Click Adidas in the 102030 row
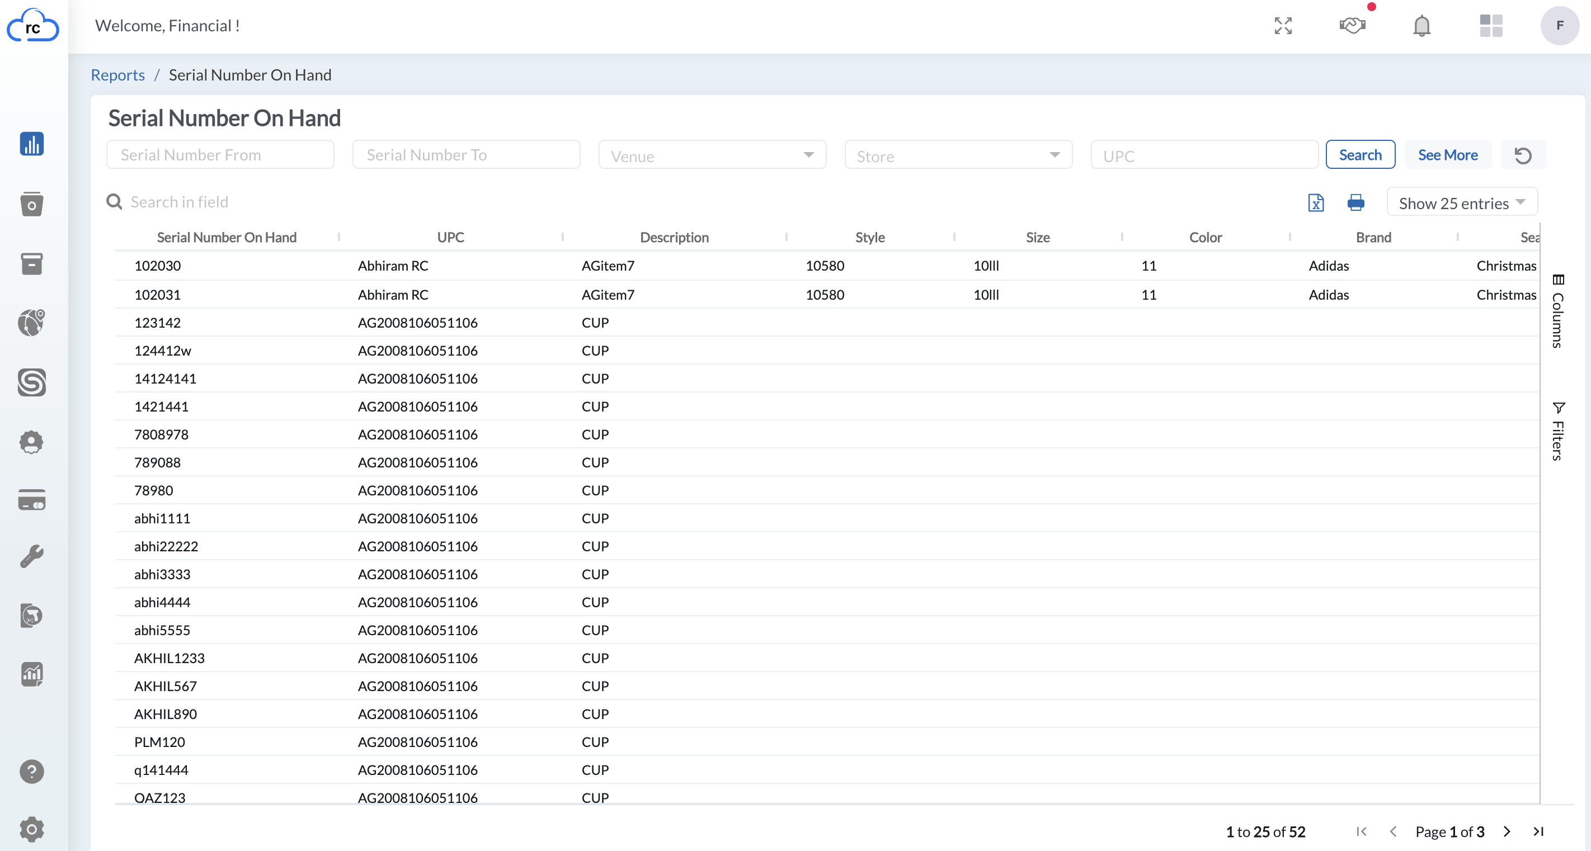Viewport: 1591px width, 851px height. click(1329, 266)
